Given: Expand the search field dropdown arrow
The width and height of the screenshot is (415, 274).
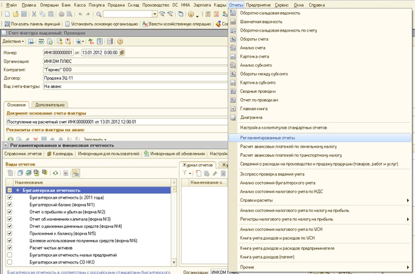Looking at the screenshot, I should tap(155, 14).
